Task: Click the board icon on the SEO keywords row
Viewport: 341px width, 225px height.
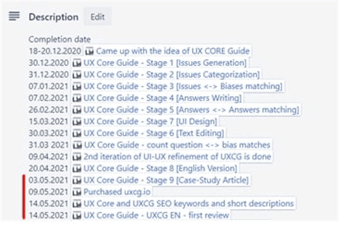Action: pyautogui.click(x=76, y=204)
